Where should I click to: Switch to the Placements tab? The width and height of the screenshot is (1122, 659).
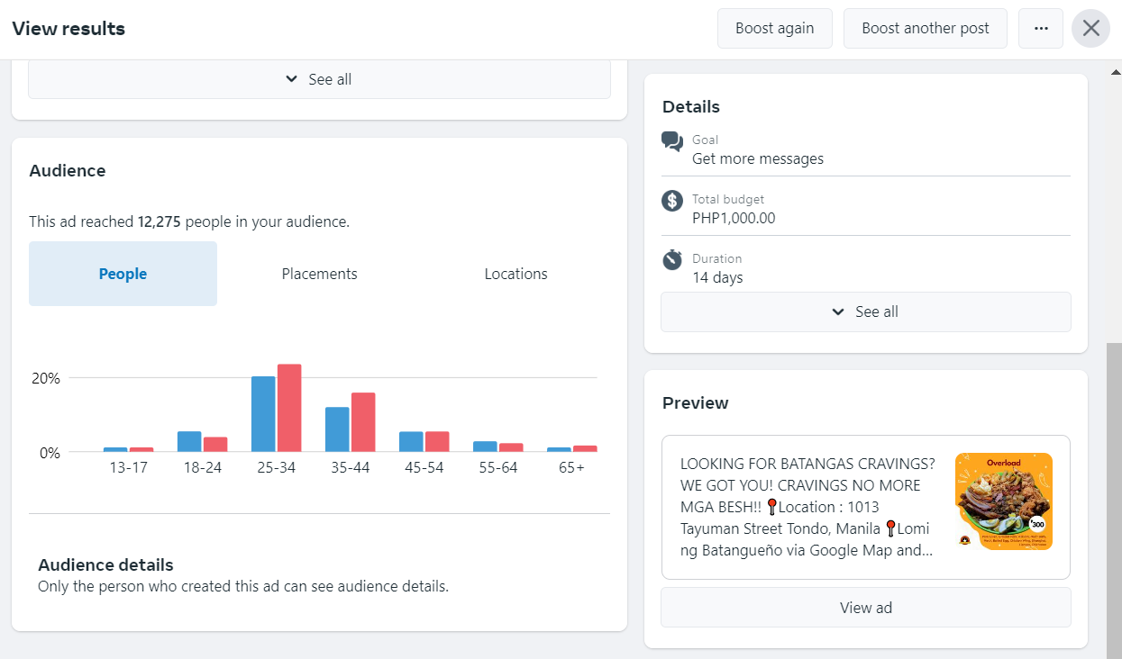(319, 274)
